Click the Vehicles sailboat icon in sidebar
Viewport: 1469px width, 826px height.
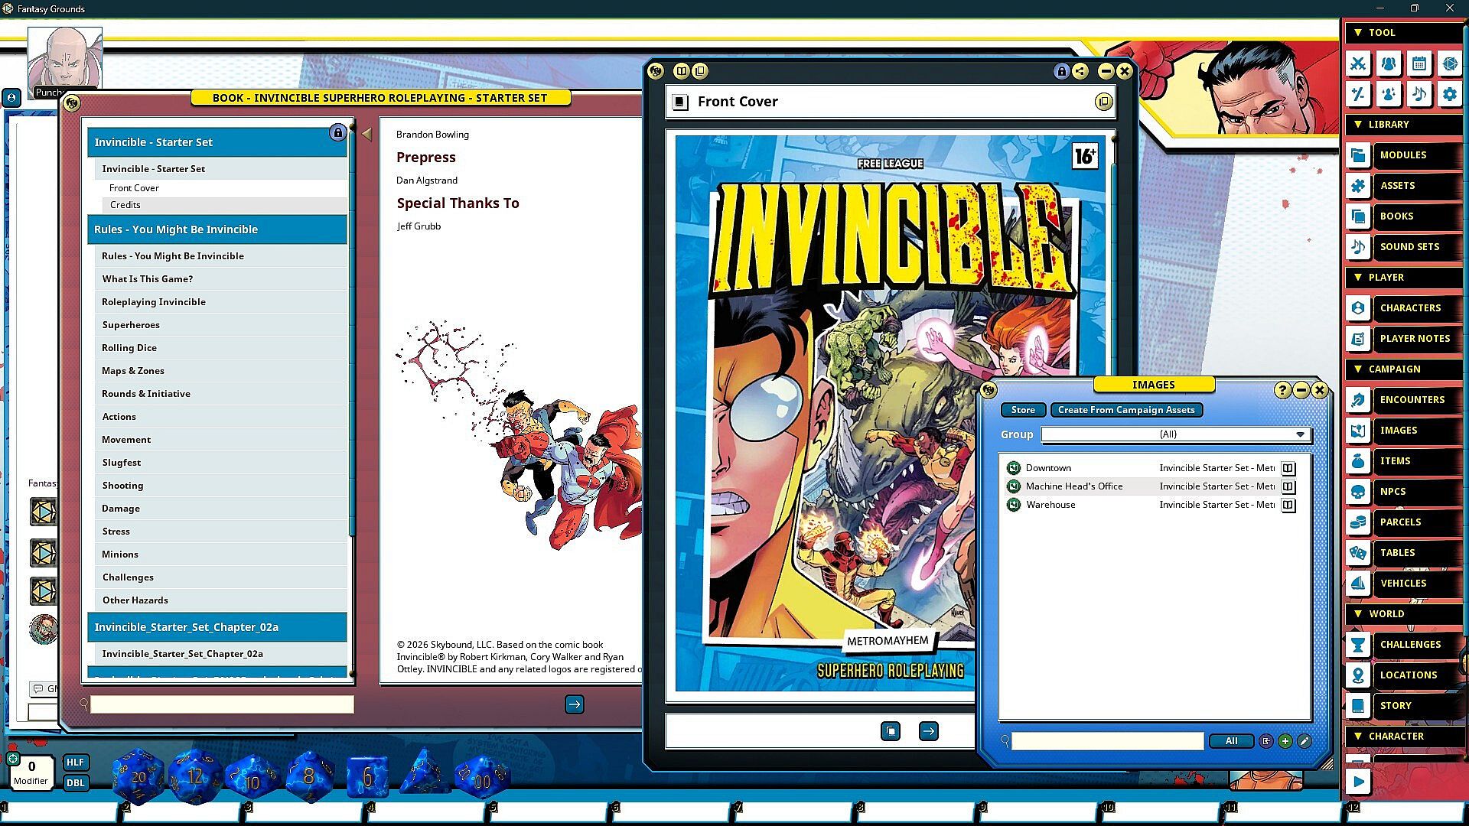[1358, 584]
